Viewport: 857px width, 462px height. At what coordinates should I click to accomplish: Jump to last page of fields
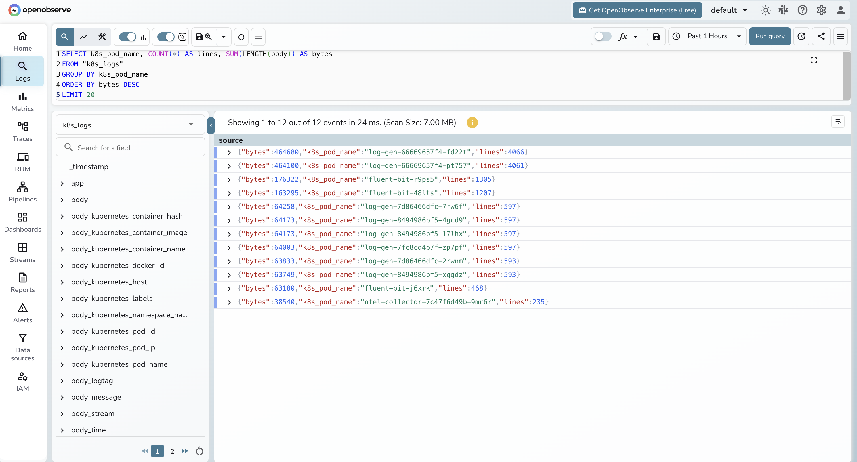coord(185,451)
